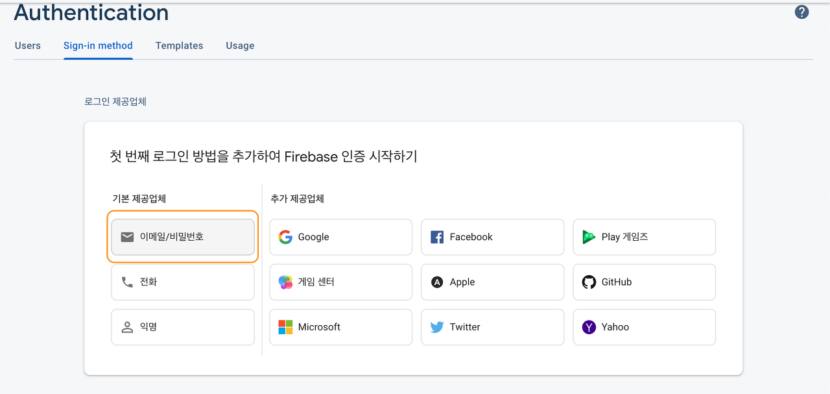Click the Play 게임즈 logo icon
Image resolution: width=830 pixels, height=394 pixels.
[589, 237]
